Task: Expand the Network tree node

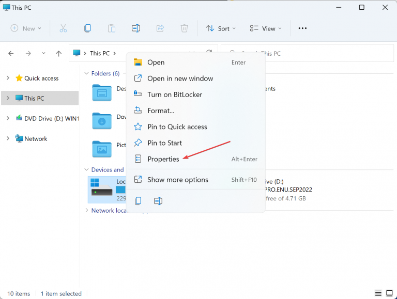Action: [x=8, y=138]
